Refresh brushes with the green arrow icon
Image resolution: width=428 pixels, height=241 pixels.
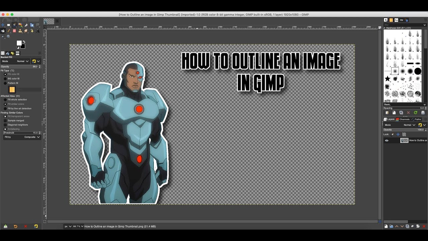(416, 112)
